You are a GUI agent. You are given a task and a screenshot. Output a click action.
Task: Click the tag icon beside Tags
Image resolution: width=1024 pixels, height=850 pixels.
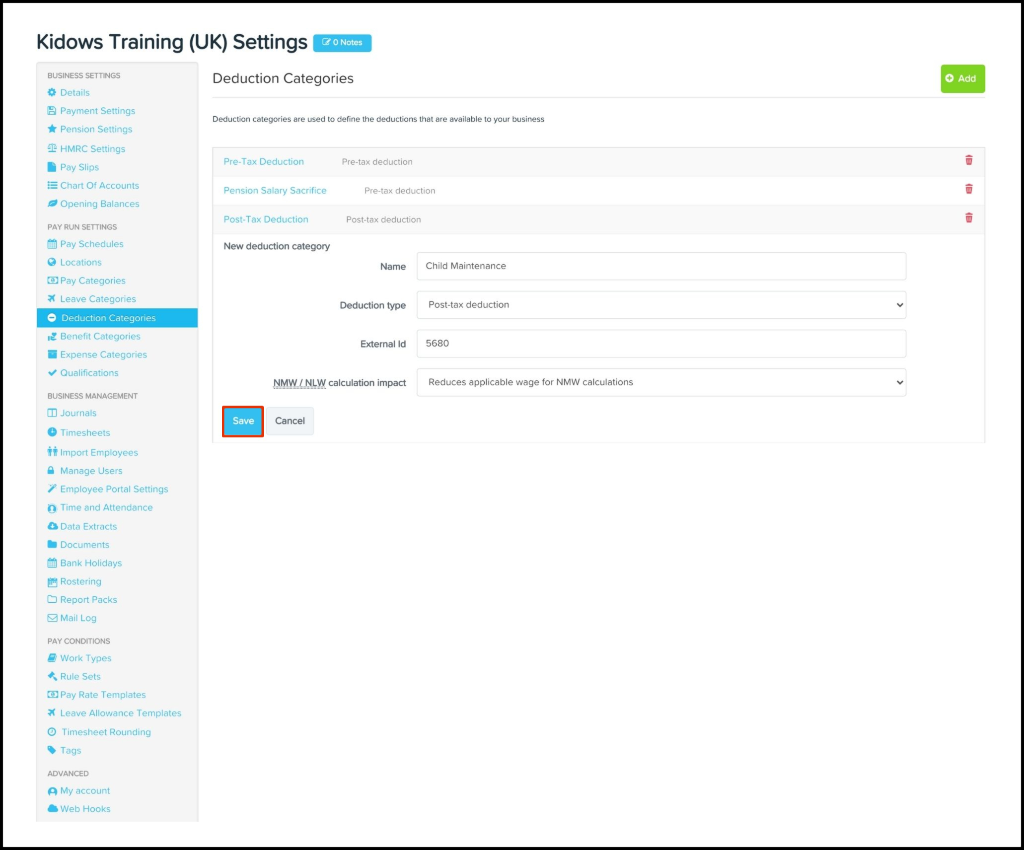click(x=52, y=750)
